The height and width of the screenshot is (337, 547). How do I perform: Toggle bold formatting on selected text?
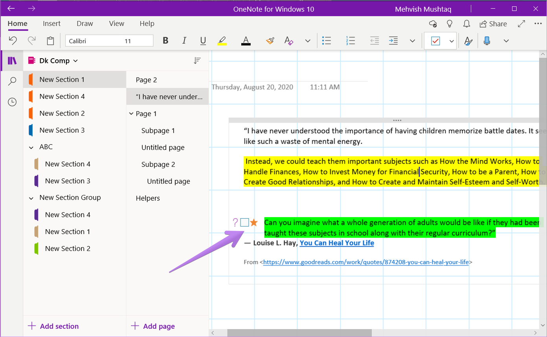(165, 41)
